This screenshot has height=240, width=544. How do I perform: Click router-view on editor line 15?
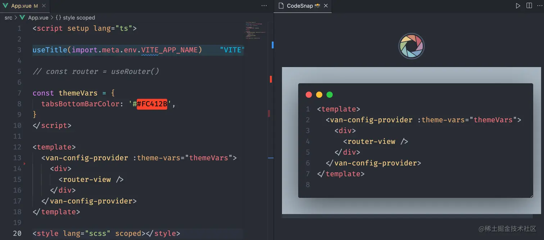pyautogui.click(x=87, y=179)
